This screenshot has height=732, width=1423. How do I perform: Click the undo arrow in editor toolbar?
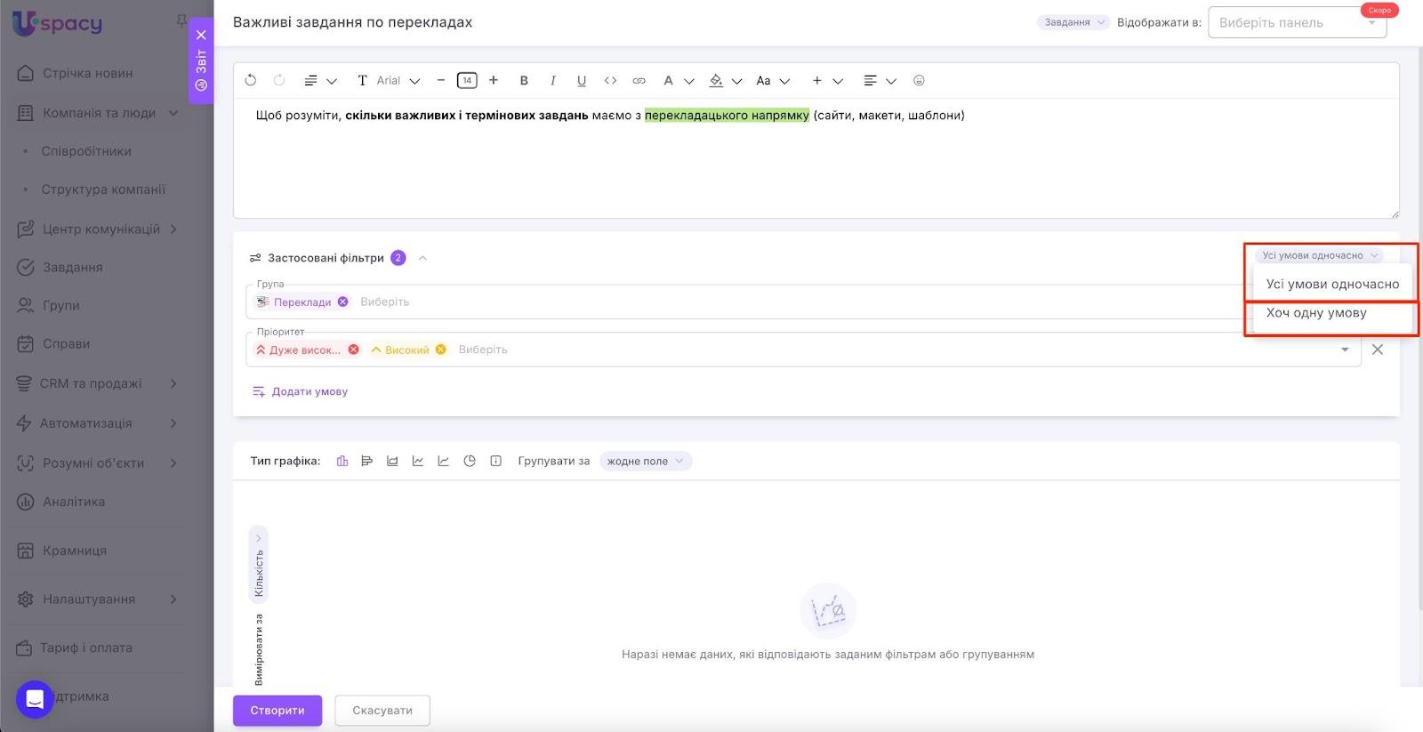251,81
